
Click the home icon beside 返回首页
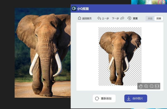click(x=79, y=18)
